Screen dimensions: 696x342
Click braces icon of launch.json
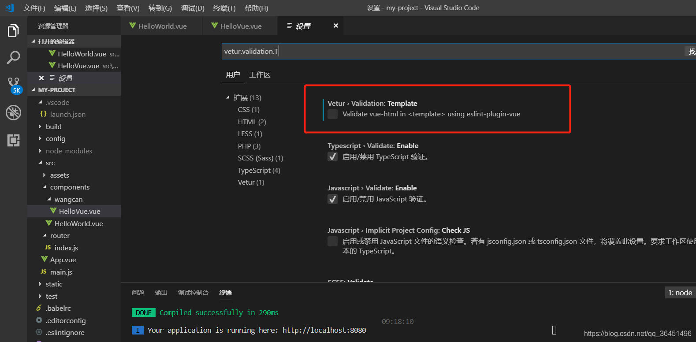coord(43,114)
